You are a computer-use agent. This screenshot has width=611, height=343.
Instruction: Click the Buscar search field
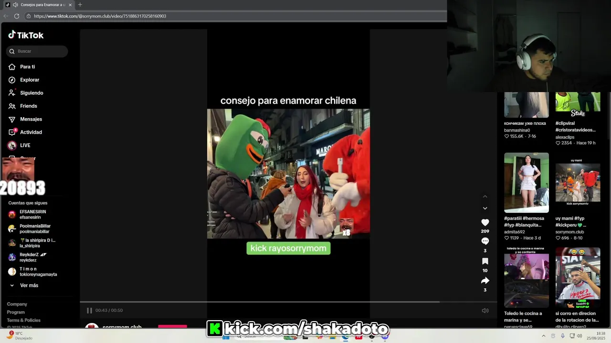click(37, 51)
